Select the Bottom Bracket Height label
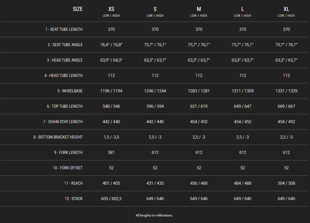The image size is (310, 223). (x=58, y=137)
